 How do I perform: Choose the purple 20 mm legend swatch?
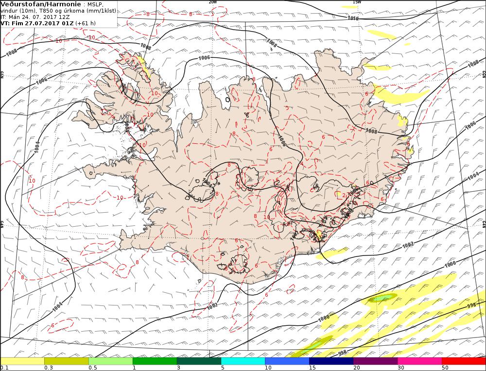(375, 361)
